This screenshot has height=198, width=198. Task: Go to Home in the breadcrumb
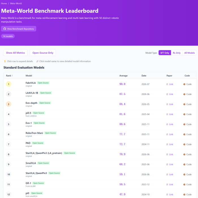pyautogui.click(x=4, y=3)
